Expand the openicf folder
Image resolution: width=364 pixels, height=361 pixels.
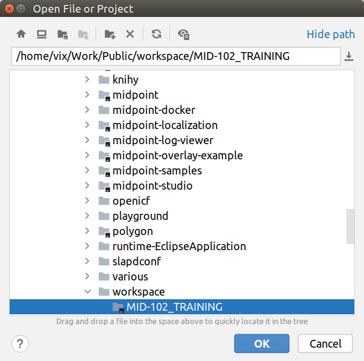87,200
